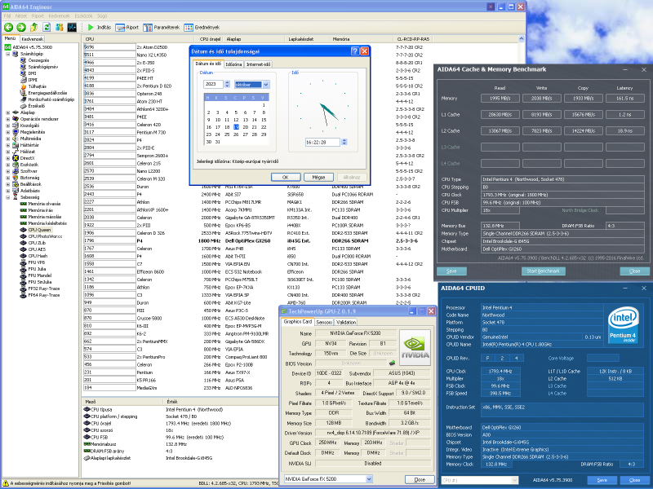The image size is (653, 489).
Task: Switch to the Sensors tab in GPU-Z
Action: tap(324, 322)
